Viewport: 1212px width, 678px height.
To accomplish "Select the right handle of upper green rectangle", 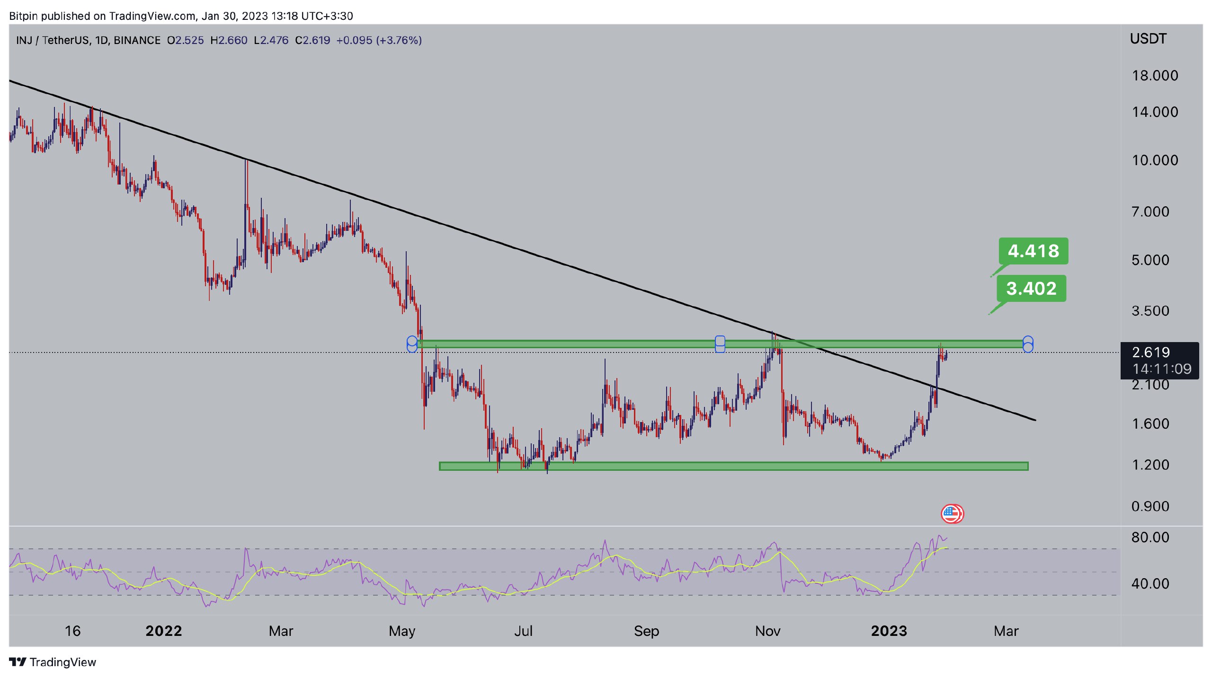I will pos(1028,344).
